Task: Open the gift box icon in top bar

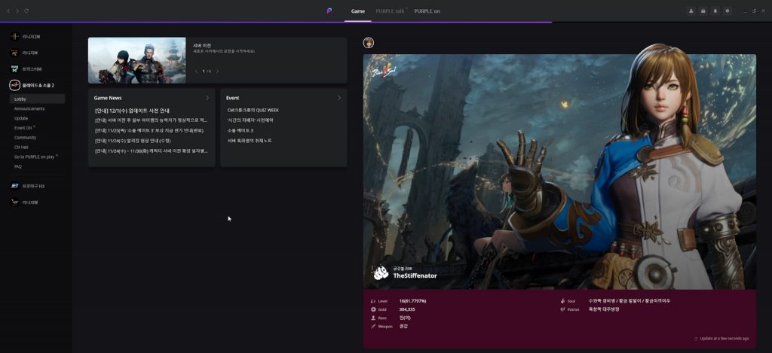Action: [703, 11]
